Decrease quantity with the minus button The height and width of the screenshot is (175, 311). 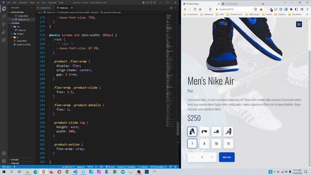[192, 157]
